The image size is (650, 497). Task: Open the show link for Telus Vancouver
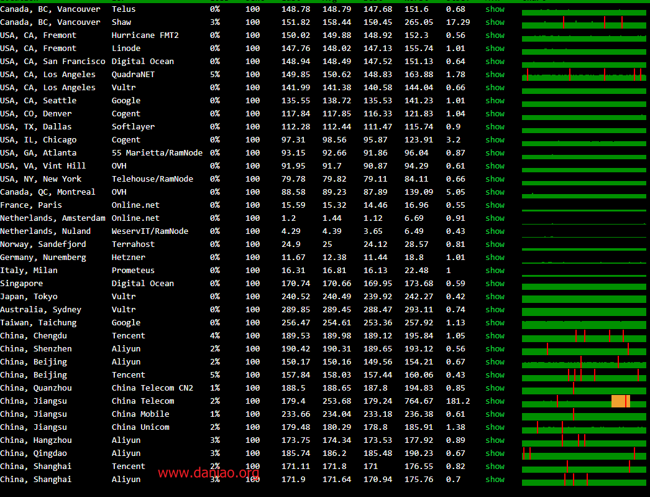[x=495, y=9]
